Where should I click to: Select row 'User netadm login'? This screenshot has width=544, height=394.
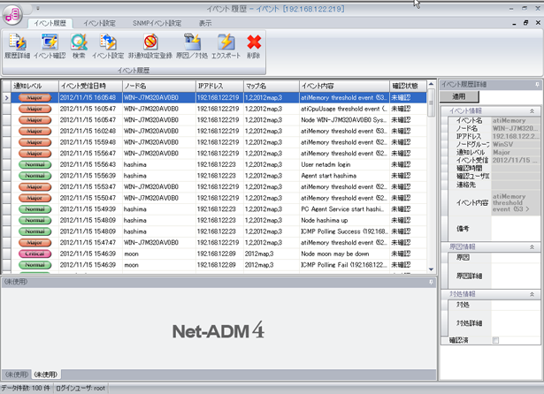click(x=218, y=164)
